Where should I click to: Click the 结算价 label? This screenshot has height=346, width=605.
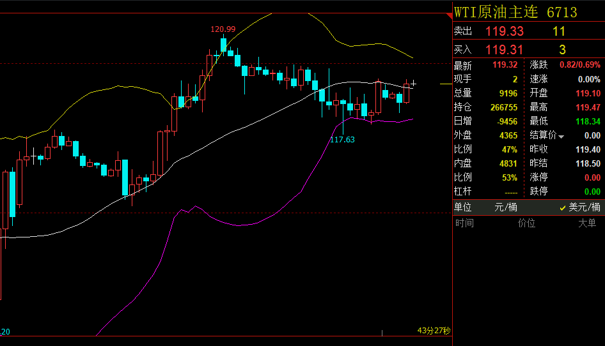pos(543,135)
